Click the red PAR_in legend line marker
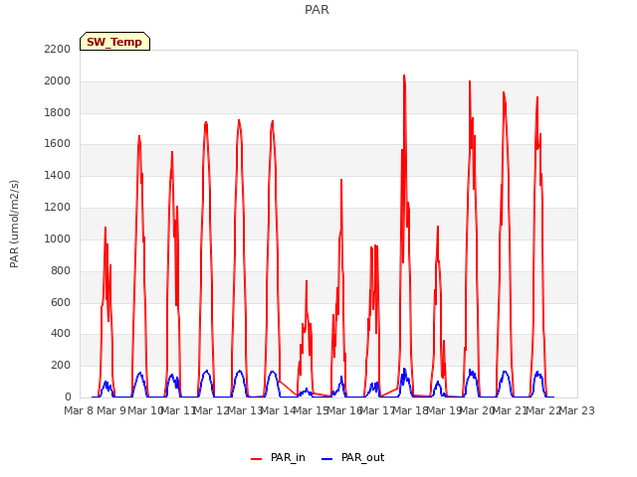 tap(257, 459)
